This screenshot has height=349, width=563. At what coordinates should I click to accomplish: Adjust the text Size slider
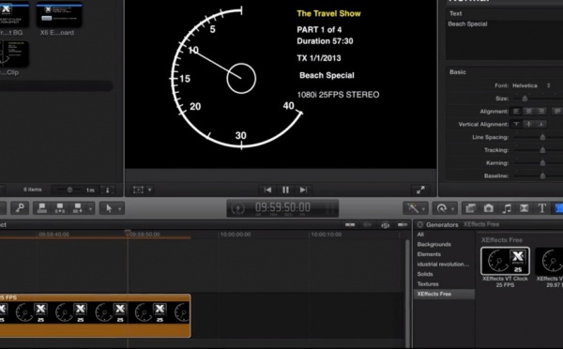[x=525, y=99]
